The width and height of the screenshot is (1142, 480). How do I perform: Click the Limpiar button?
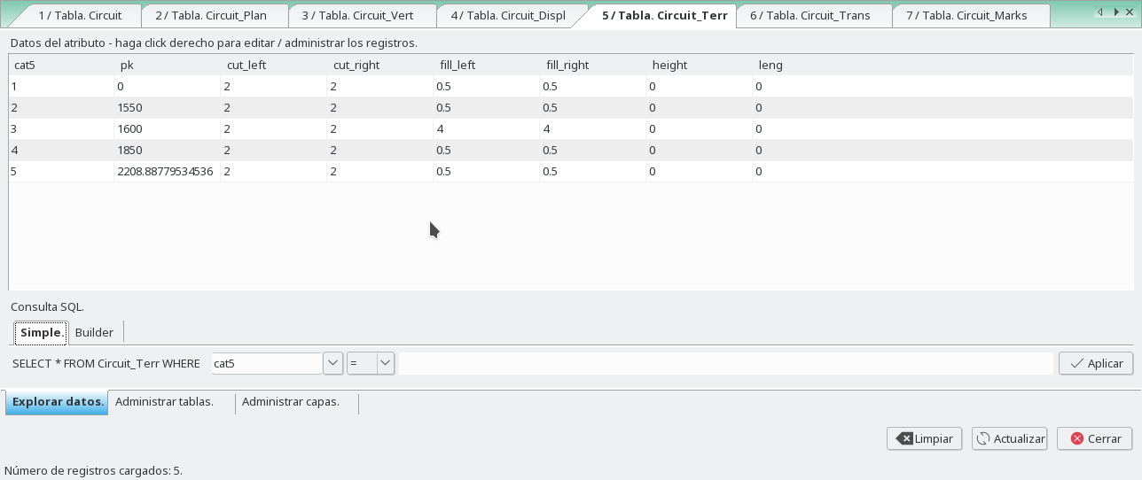coord(924,438)
